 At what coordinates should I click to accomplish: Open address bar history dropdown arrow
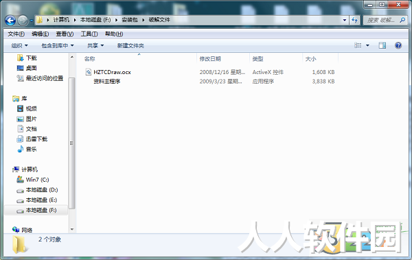click(345, 20)
